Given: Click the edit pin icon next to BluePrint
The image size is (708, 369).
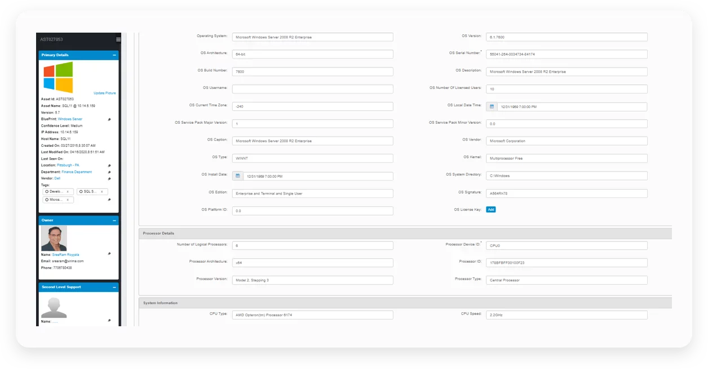Looking at the screenshot, I should (x=109, y=119).
